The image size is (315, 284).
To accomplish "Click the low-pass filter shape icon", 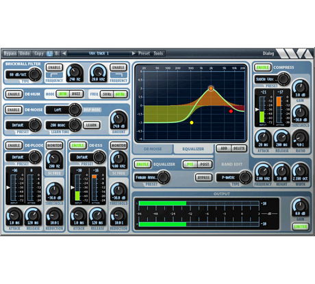I will (118, 75).
